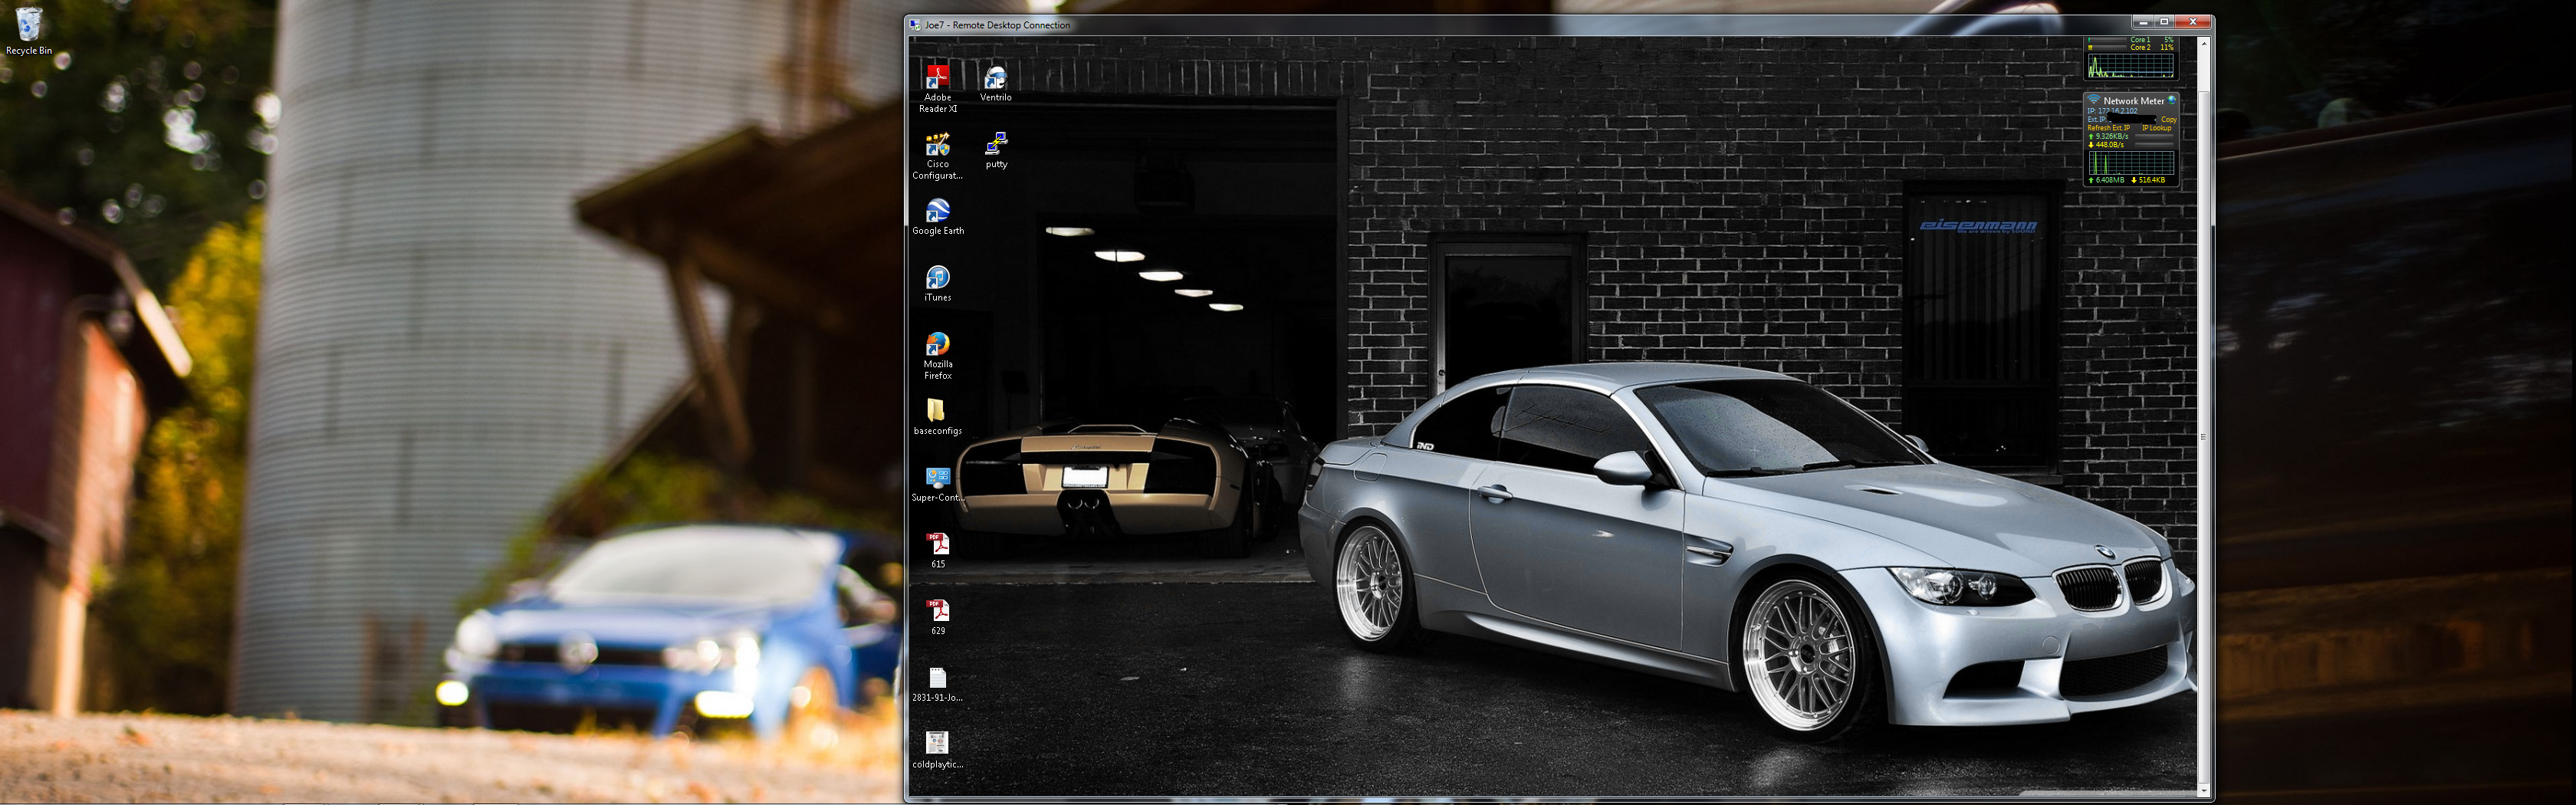Open Cisco Configuration shortcut icon
This screenshot has height=805, width=2576.
(937, 156)
